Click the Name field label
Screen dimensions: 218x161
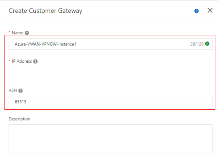tap(17, 33)
